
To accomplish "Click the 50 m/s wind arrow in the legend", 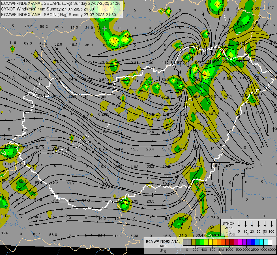I will click(265, 224).
